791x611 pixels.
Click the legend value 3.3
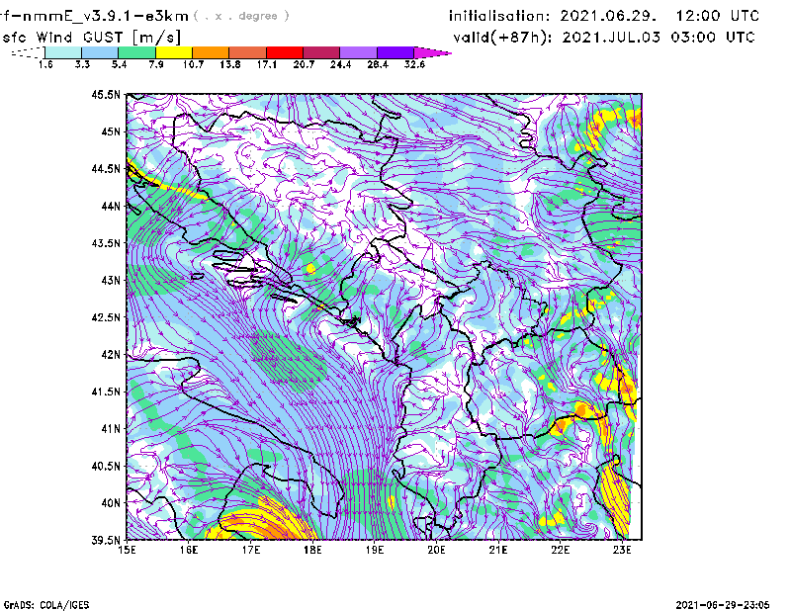82,64
